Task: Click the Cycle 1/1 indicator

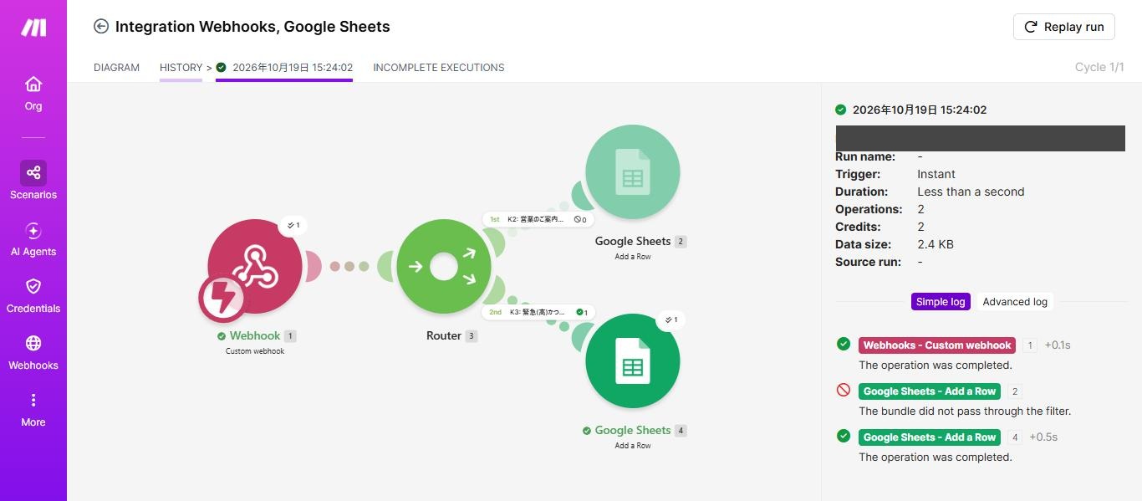Action: click(x=1099, y=68)
